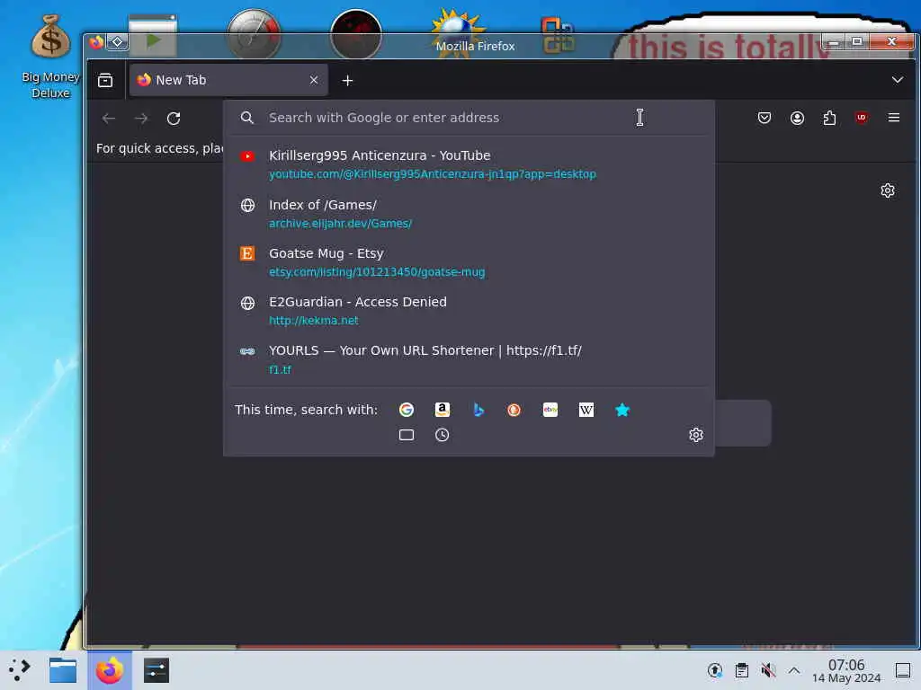This screenshot has height=690, width=921.
Task: Expand the list all tabs chevron
Action: coord(897,80)
